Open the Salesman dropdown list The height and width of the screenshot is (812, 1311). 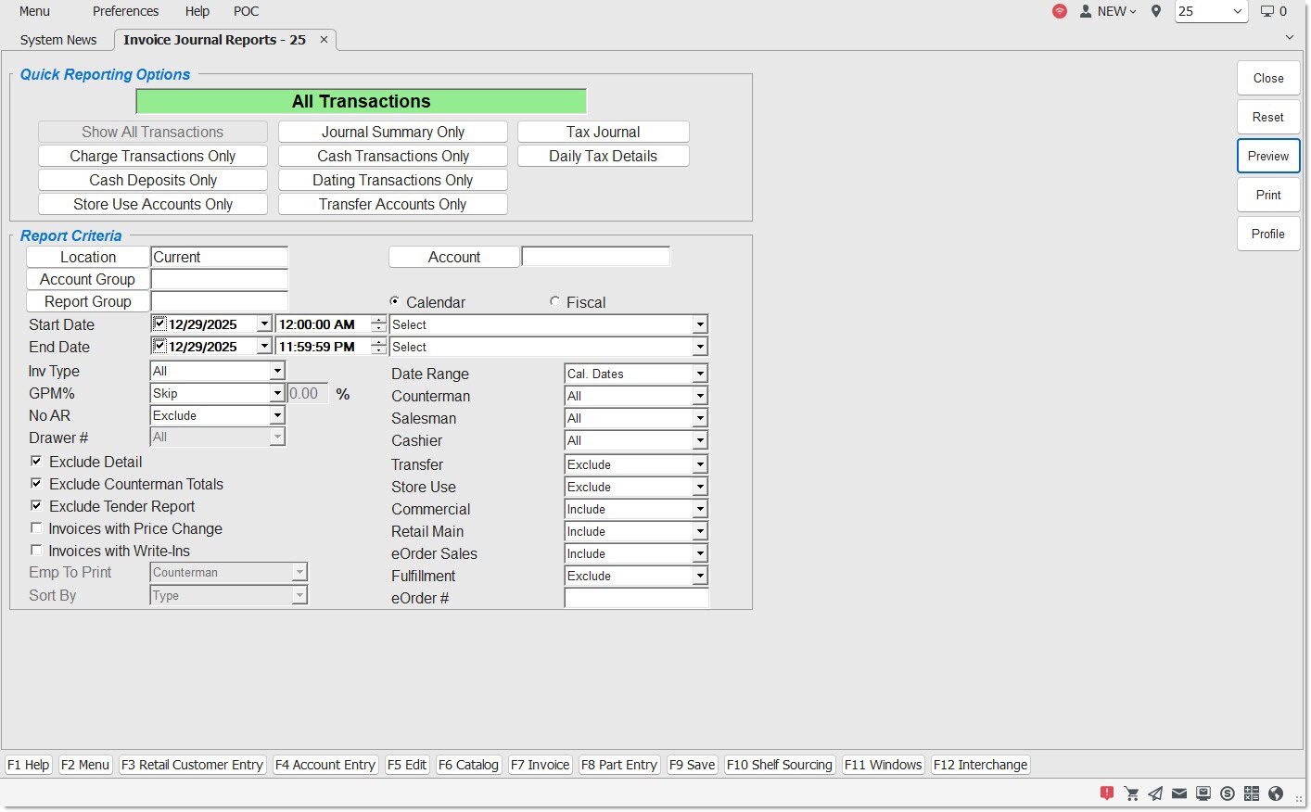700,418
